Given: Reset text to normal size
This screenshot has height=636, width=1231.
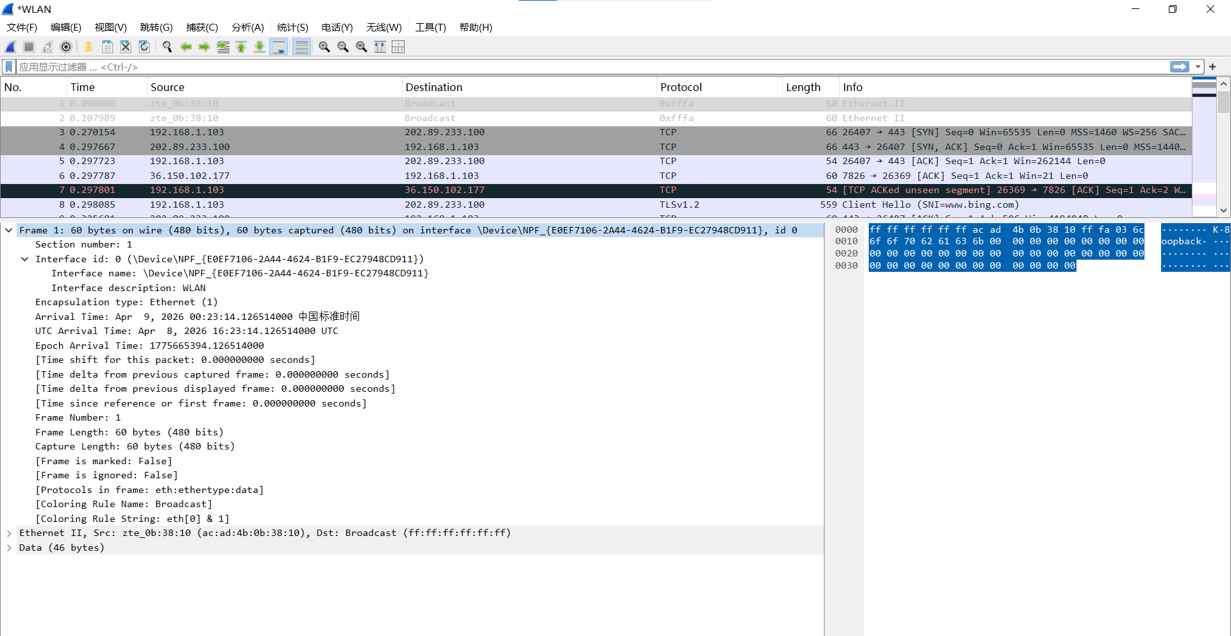Looking at the screenshot, I should click(x=362, y=47).
